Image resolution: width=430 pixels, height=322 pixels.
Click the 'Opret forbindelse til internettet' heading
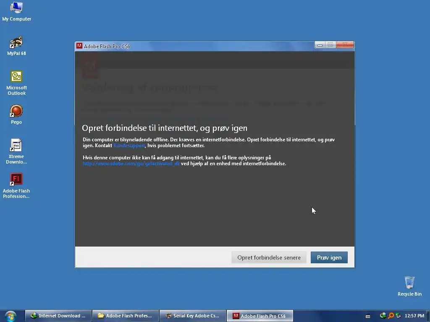[x=165, y=128]
